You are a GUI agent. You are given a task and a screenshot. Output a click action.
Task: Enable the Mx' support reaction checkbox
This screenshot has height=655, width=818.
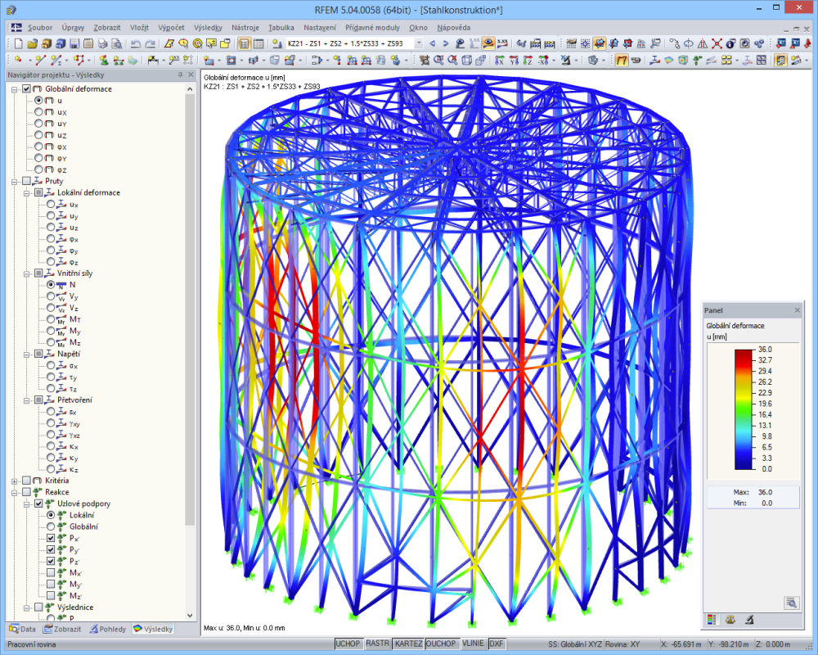(51, 572)
